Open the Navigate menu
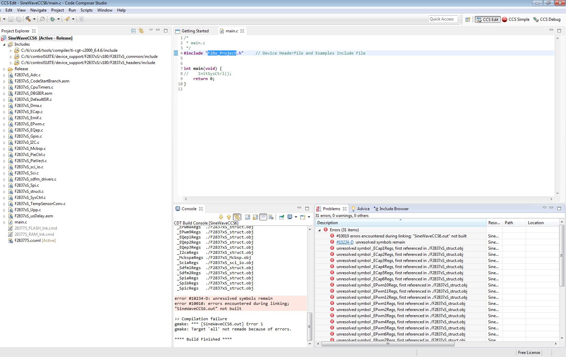 click(38, 10)
